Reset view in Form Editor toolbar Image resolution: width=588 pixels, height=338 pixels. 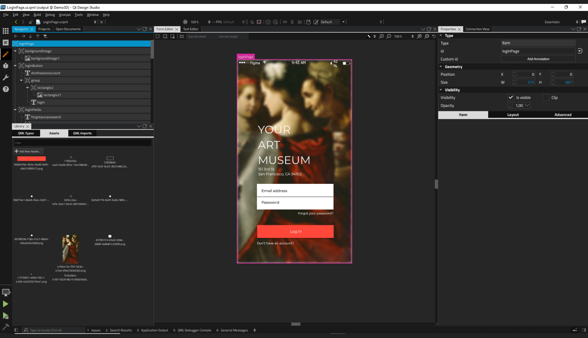434,36
